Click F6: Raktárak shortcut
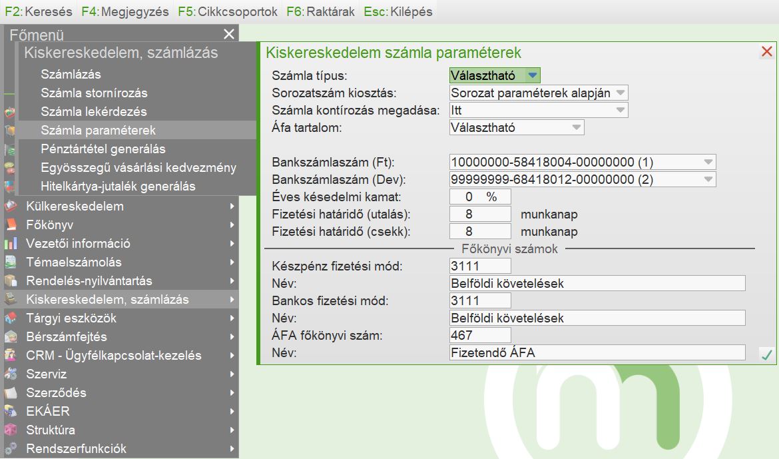The width and height of the screenshot is (779, 459). [x=320, y=11]
